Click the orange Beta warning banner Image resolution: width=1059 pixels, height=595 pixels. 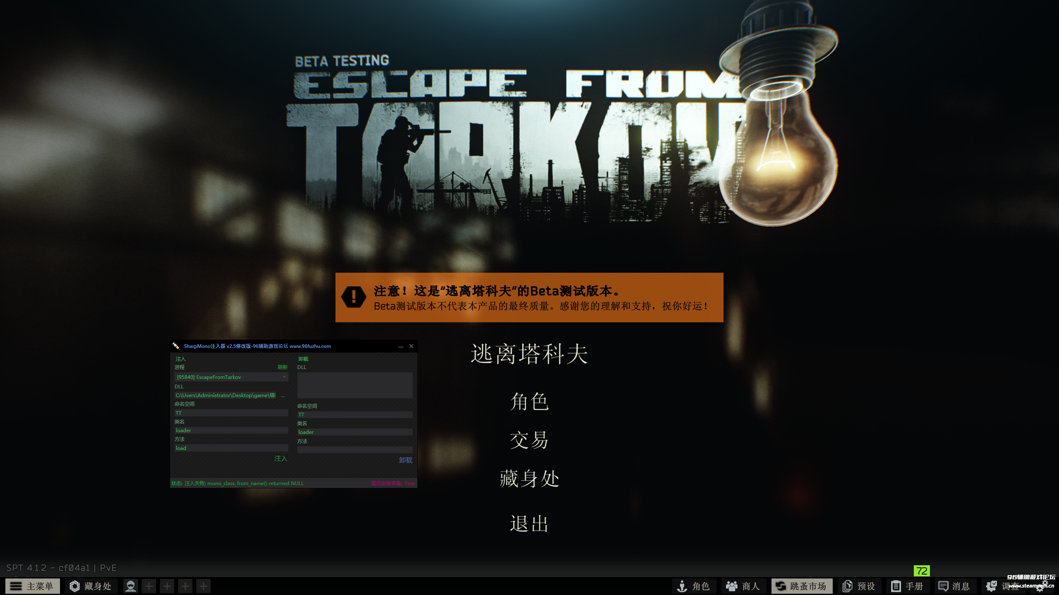529,297
